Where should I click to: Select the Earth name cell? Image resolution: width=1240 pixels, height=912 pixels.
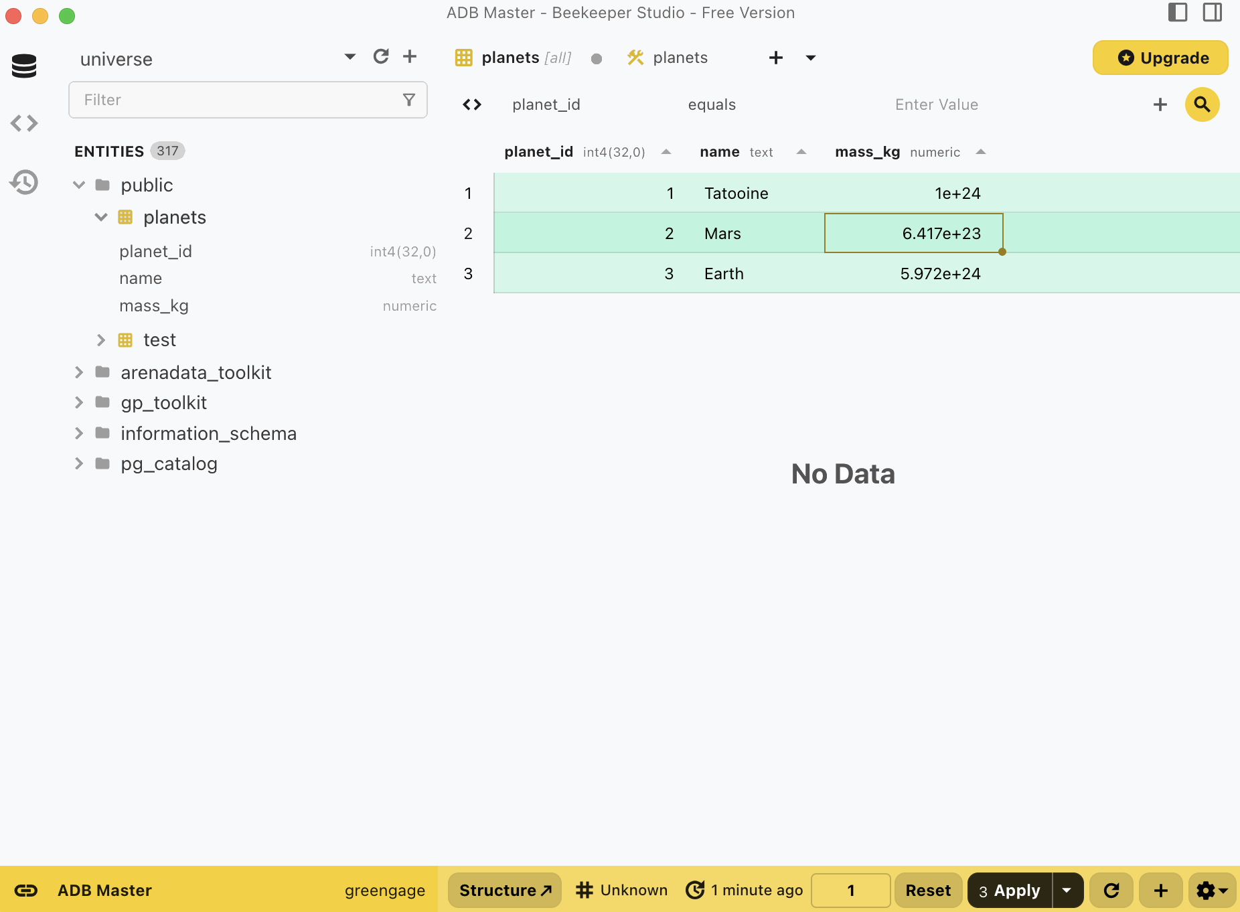(757, 273)
